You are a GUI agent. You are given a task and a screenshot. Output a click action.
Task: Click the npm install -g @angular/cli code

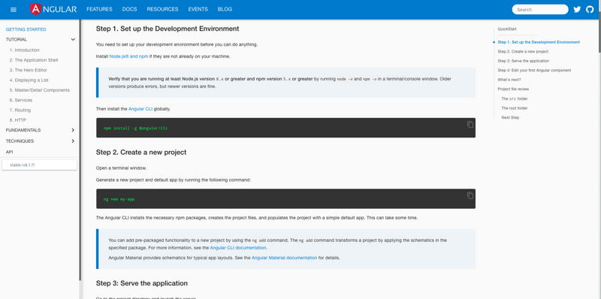click(x=135, y=128)
